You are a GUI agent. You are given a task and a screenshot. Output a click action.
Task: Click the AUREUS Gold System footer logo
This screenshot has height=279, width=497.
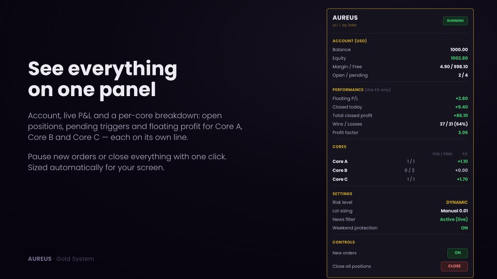point(61,259)
